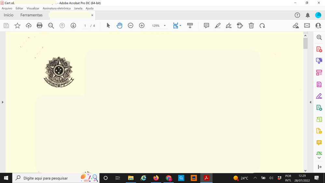Zoom out with the minus button
325x183 pixels.
(x=130, y=25)
